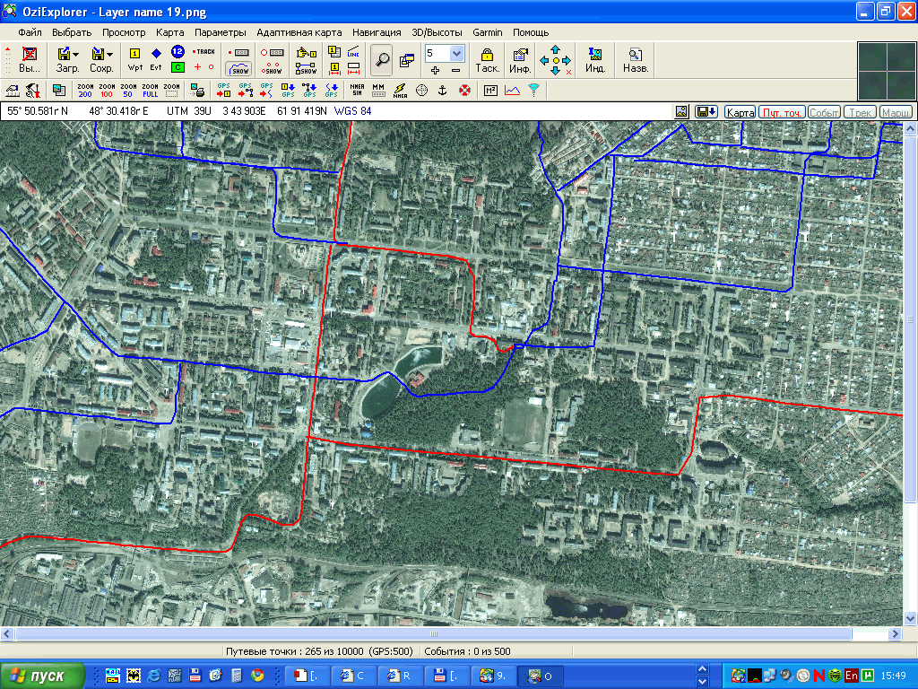Open the M² area calculation tool

[x=490, y=90]
